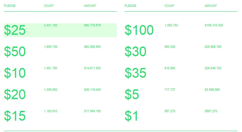The height and width of the screenshot is (132, 242).
Task: Click the $17,454,150 amount value
Action: tap(92, 111)
